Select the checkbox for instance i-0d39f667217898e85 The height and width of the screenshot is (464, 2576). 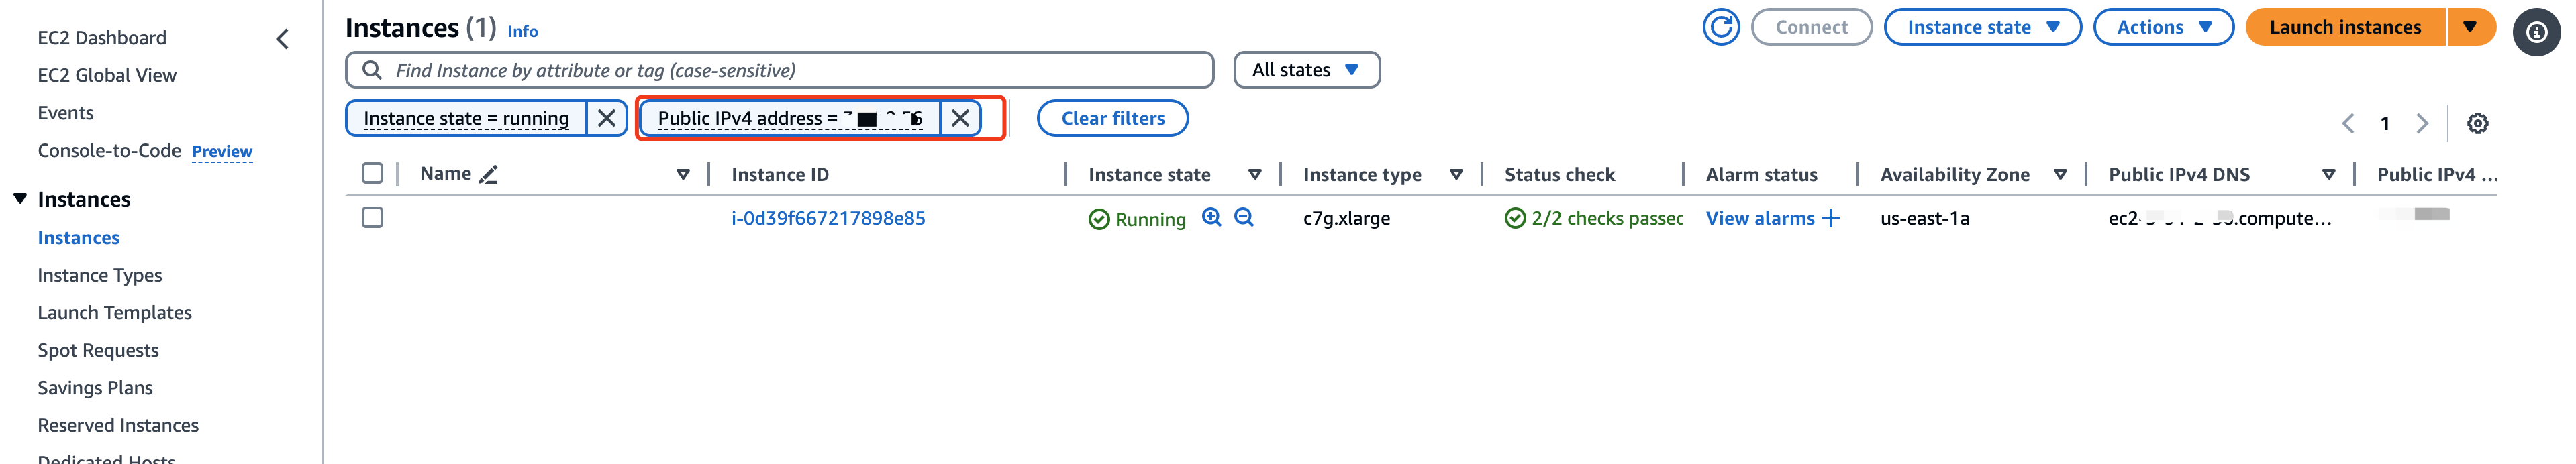click(x=372, y=217)
